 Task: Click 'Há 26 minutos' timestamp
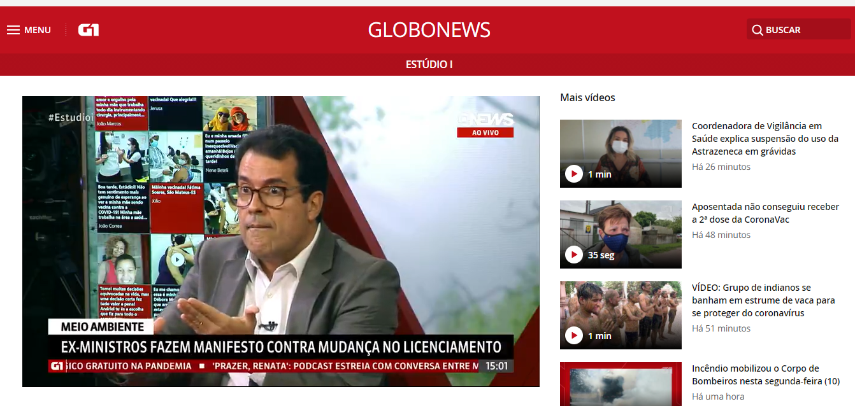[x=721, y=167]
